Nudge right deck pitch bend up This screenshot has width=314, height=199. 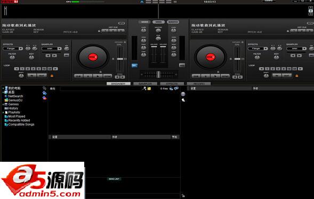pos(240,77)
